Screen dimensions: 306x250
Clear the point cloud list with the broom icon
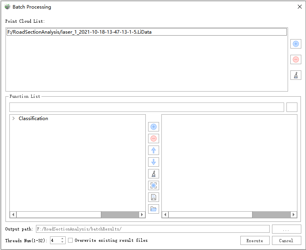[295, 75]
